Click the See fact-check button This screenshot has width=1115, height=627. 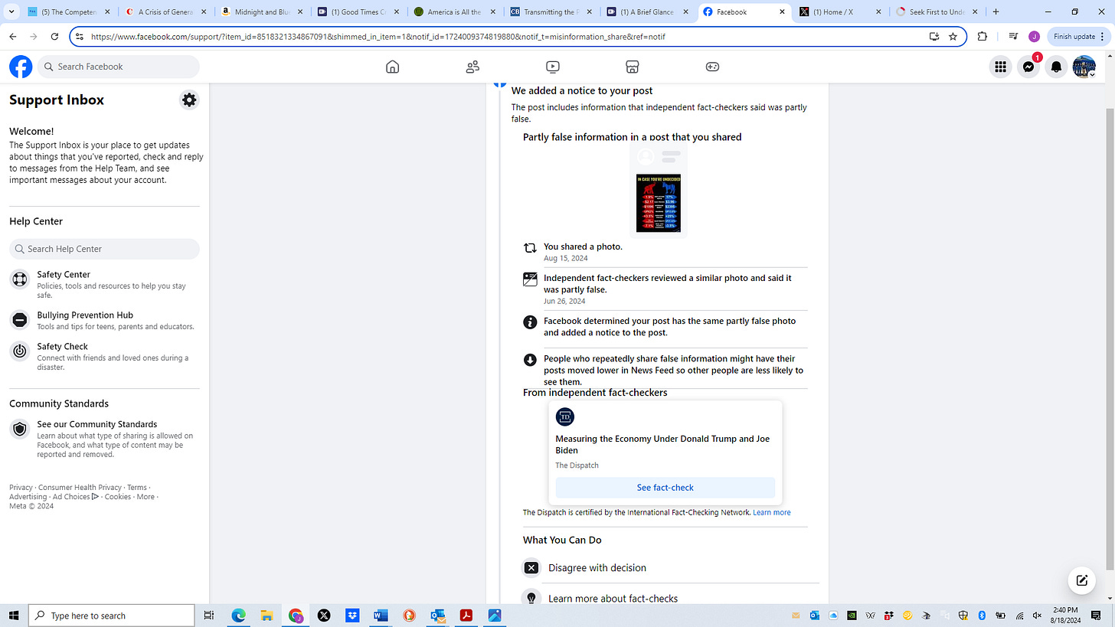tap(665, 488)
